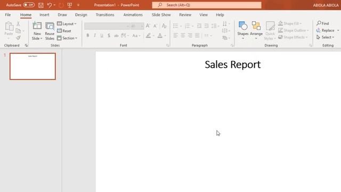Expand the New Slide dropdown arrow
The height and width of the screenshot is (192, 341).
(x=42, y=38)
